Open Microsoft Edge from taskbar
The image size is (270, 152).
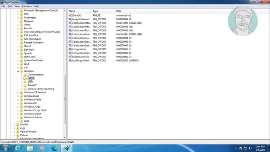click(x=54, y=148)
